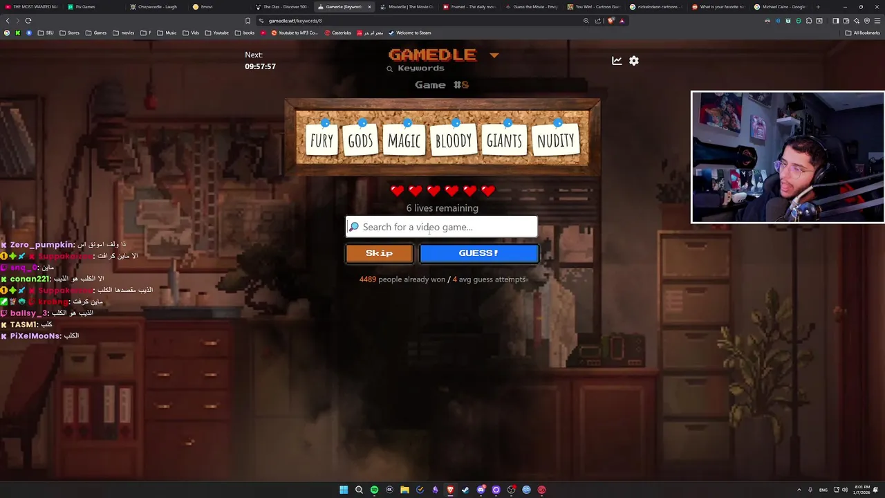
Task: Click the MAGIC keyword note
Action: click(404, 140)
